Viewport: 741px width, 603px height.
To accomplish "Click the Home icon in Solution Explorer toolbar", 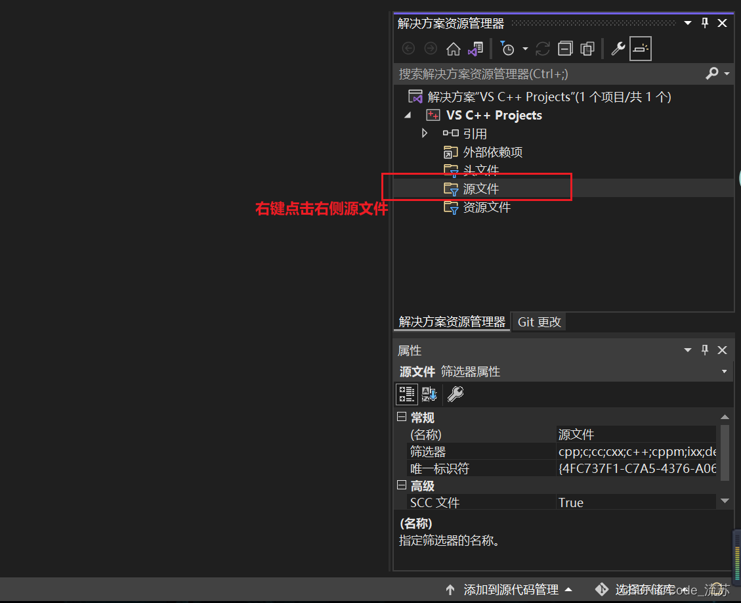I will pos(454,49).
